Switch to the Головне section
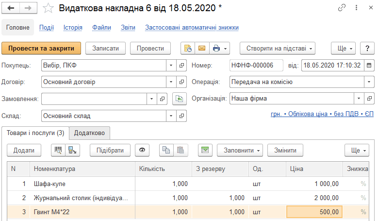The width and height of the screenshot is (378, 221). [x=17, y=28]
